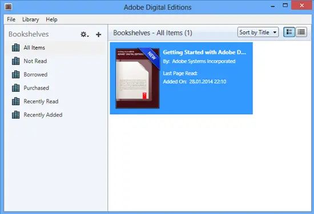Click 'Adobe Systems Incorporated' author text
The width and height of the screenshot is (314, 214).
[204, 61]
